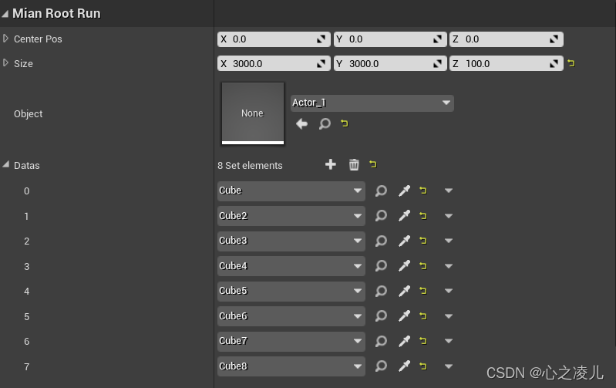Click the Center Pos Z value field
The image size is (616, 388).
coord(507,39)
